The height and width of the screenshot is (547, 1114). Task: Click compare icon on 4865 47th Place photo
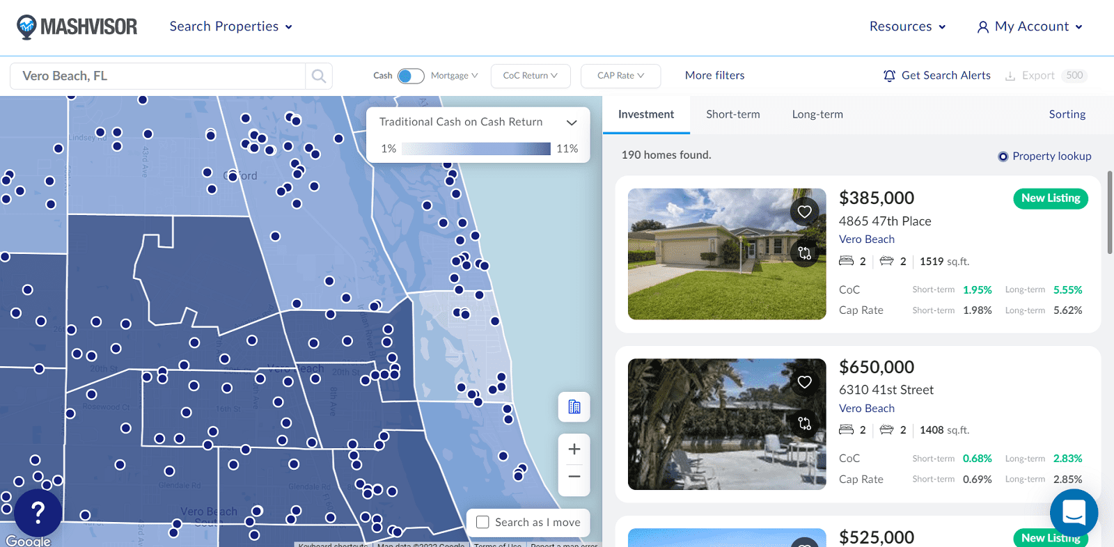tap(805, 253)
